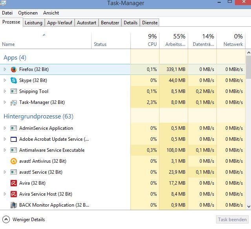Click the Hintergrundprozesse (63) group heading

tap(38, 116)
